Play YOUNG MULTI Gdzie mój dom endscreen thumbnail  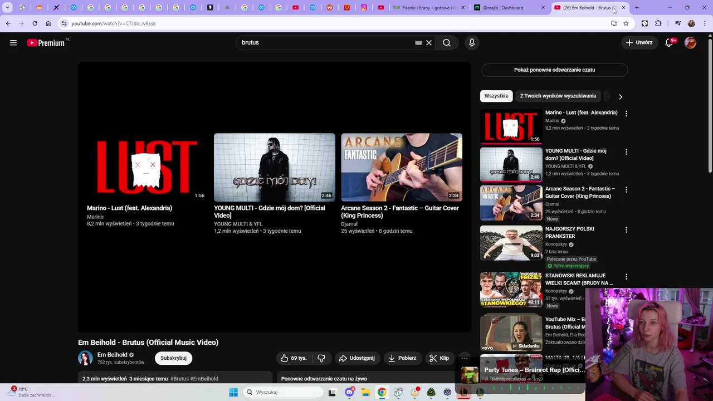275,167
